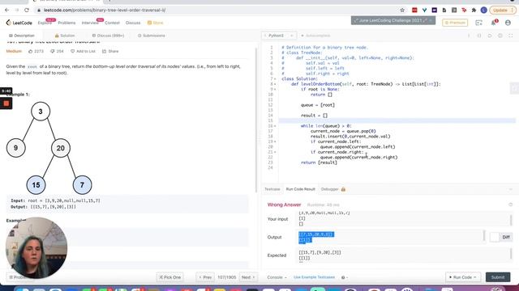Viewport: 519px width, 291px height.
Task: Open editor settings gear icon
Action: coord(500,36)
